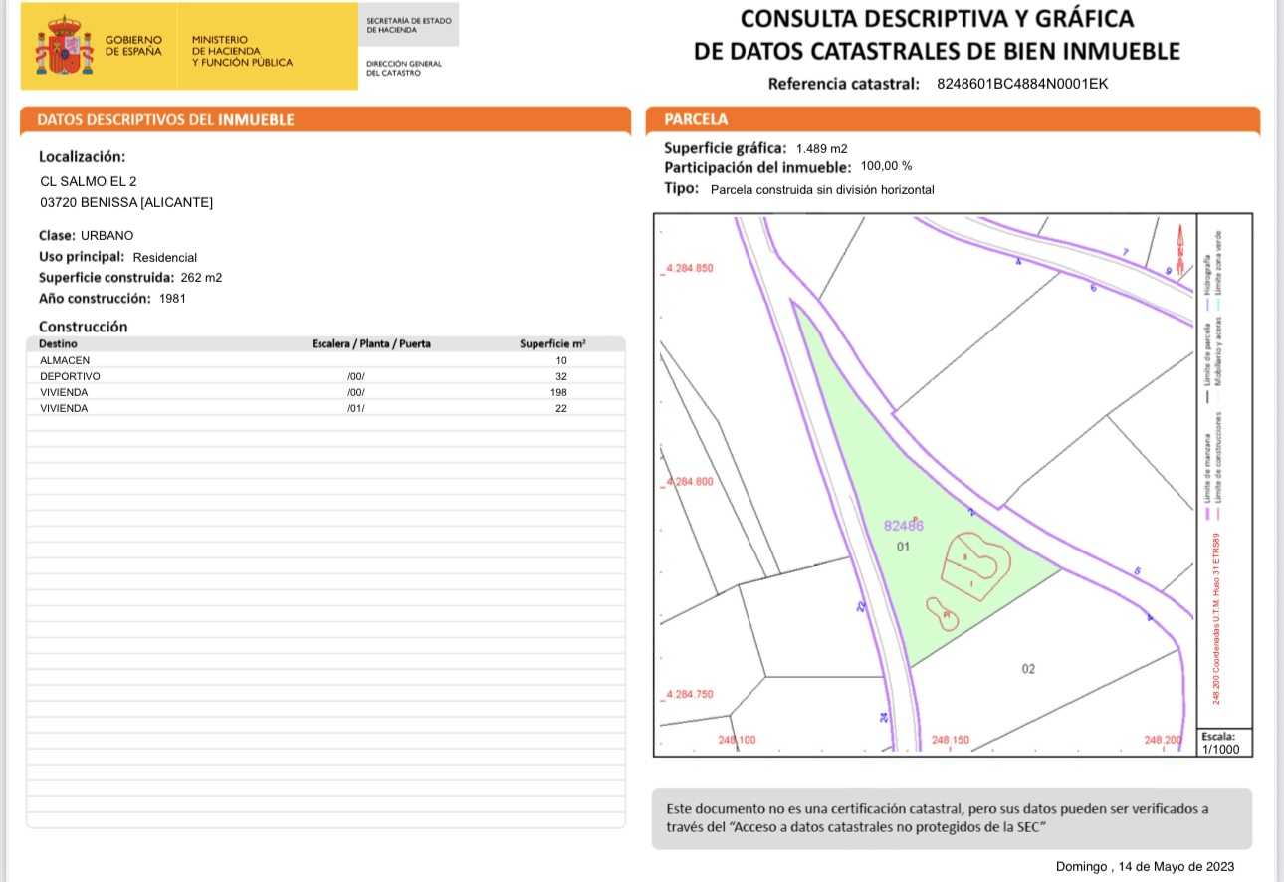Viewport: 1284px width, 882px height.
Task: Toggle the subparcel 02 region on the map
Action: 1029,670
